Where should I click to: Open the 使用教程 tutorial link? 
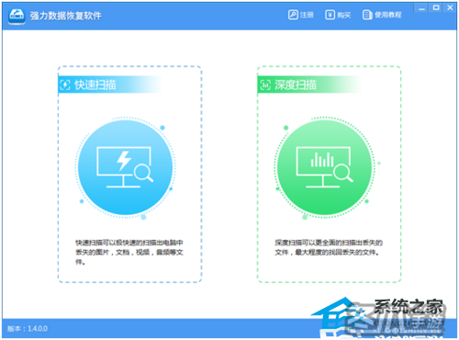(x=382, y=15)
